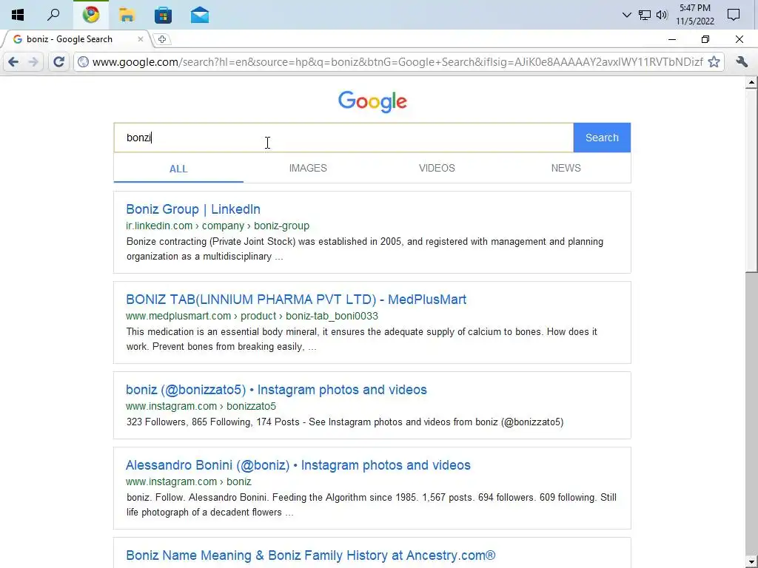The height and width of the screenshot is (568, 758).
Task: Open the Mail app from the taskbar
Action: 200,15
